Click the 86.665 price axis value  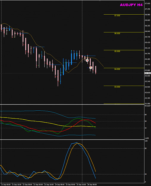pos(147,20)
